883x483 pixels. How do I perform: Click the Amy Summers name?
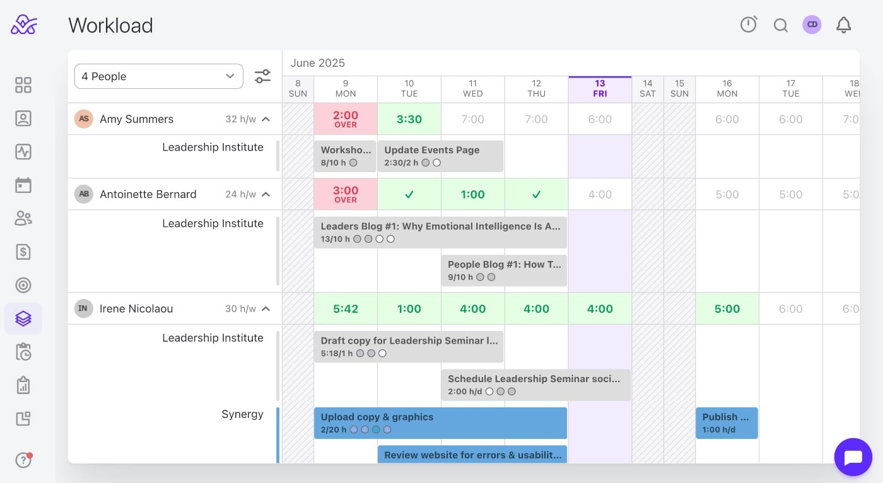(x=136, y=119)
